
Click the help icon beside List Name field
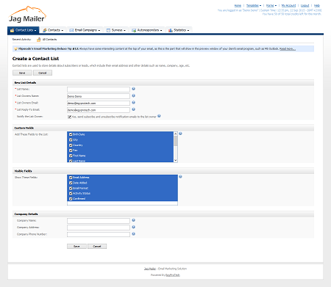(x=134, y=89)
